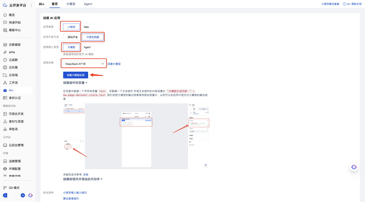
Task: Open the user avatar menu at sidebar bottom
Action: pos(23,195)
